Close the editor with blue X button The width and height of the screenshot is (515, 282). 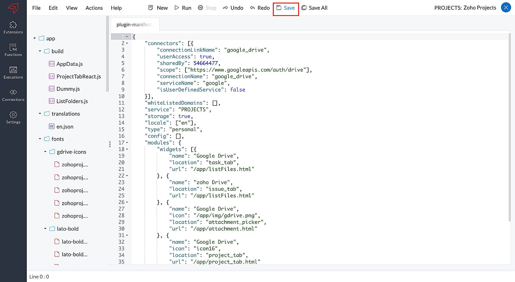pyautogui.click(x=506, y=7)
